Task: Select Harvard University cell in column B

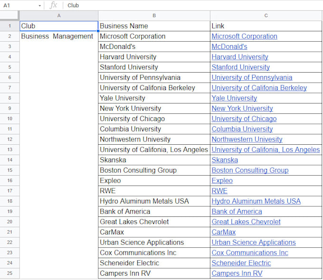Action: pyautogui.click(x=154, y=57)
